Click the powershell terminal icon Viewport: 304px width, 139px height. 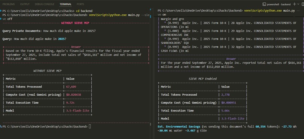click(264, 4)
